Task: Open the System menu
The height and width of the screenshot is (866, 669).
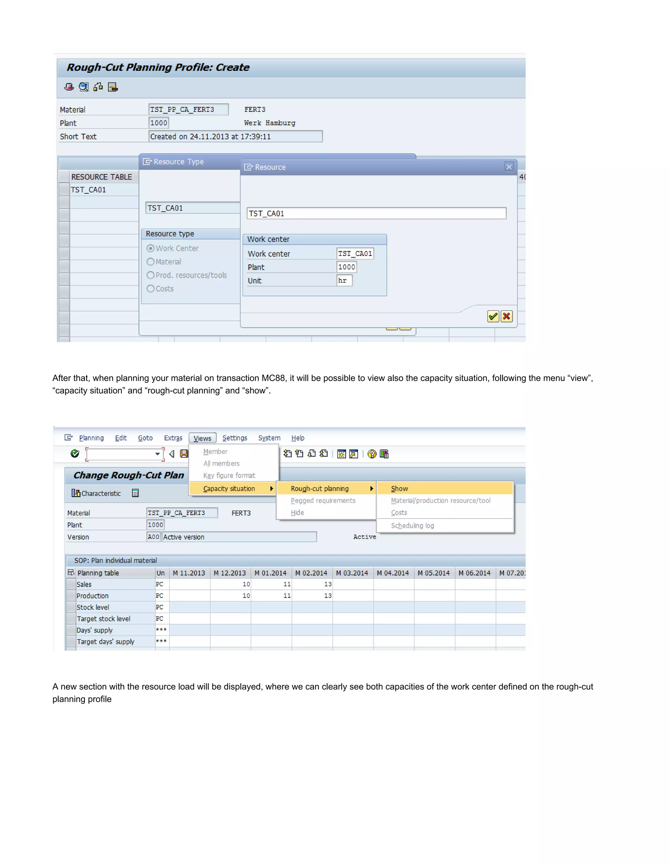Action: (269, 438)
